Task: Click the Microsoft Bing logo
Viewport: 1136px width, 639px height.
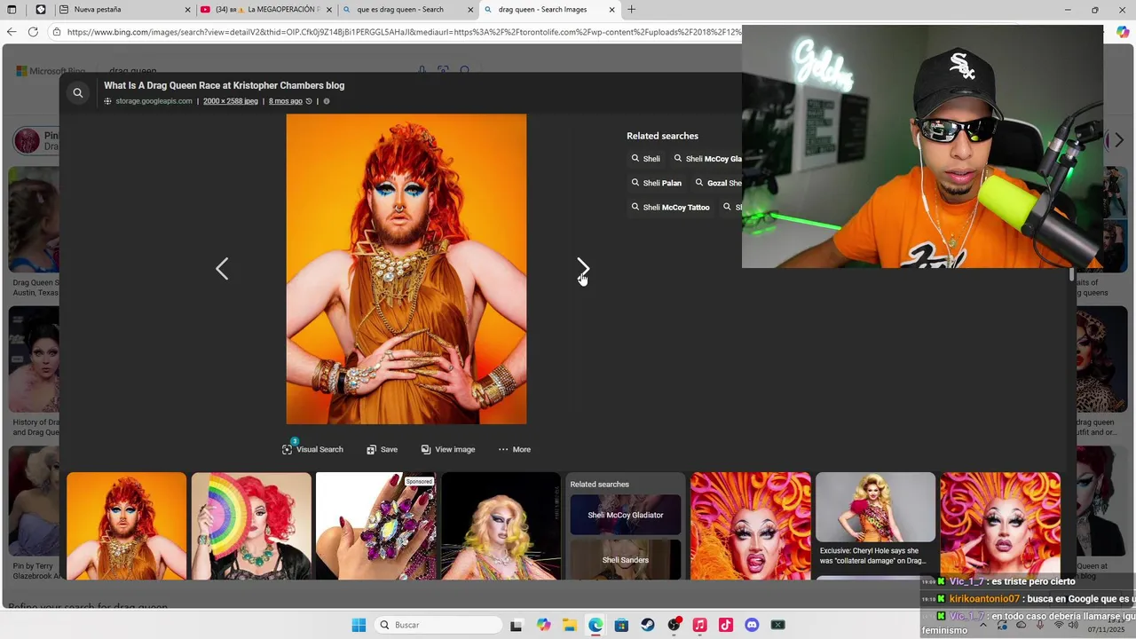Action: (51, 71)
